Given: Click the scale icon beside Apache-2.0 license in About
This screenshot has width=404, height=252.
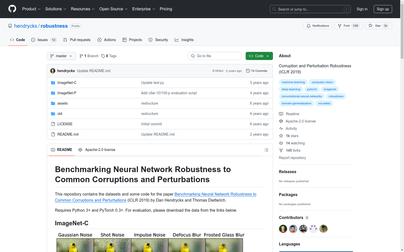Looking at the screenshot, I should coord(281,121).
